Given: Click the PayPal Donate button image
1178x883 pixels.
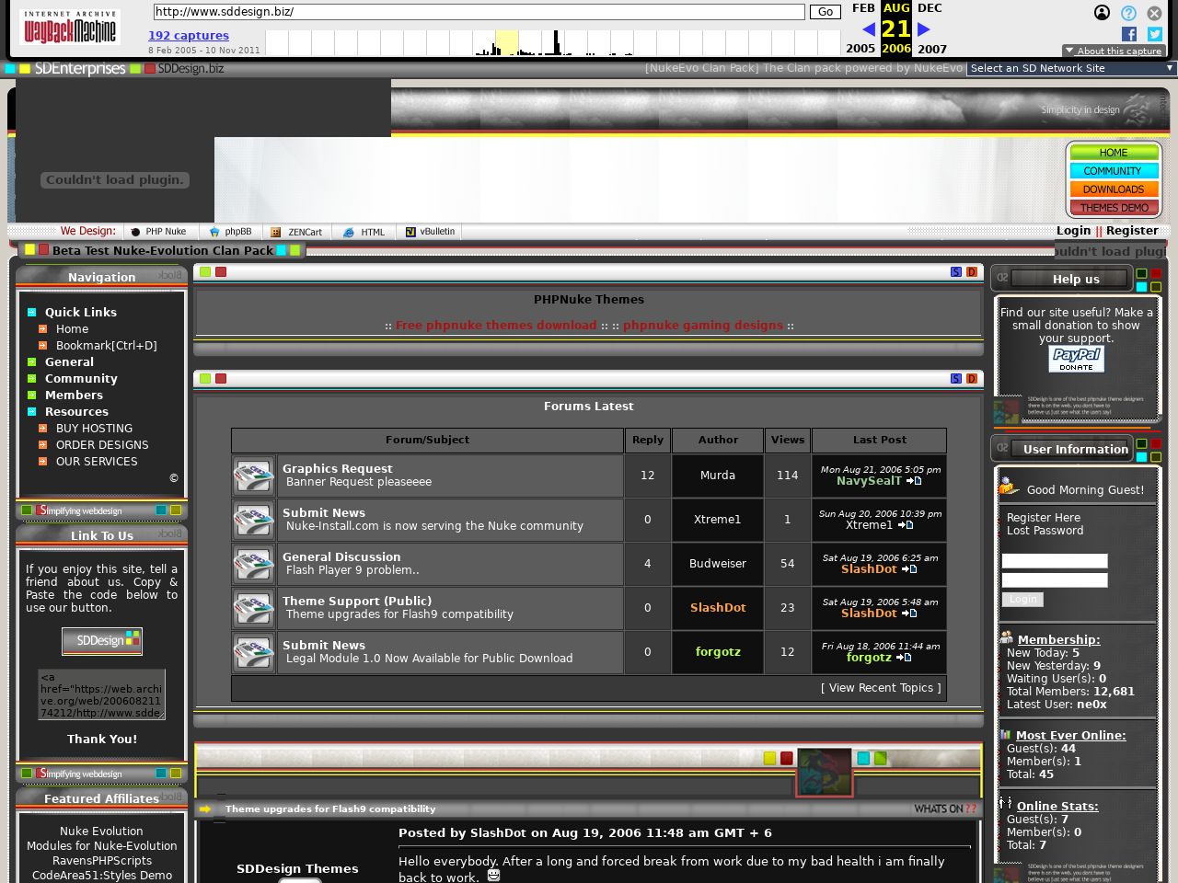Looking at the screenshot, I should tap(1076, 359).
